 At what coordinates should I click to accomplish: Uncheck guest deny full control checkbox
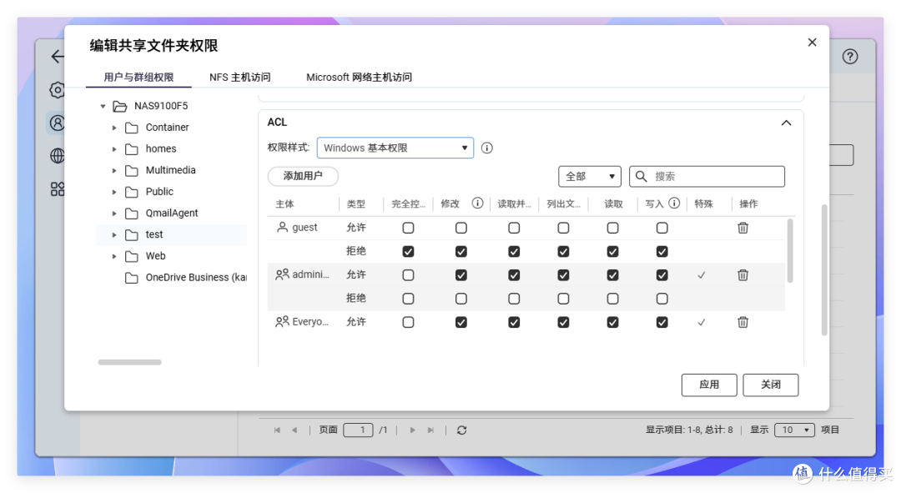pos(408,252)
